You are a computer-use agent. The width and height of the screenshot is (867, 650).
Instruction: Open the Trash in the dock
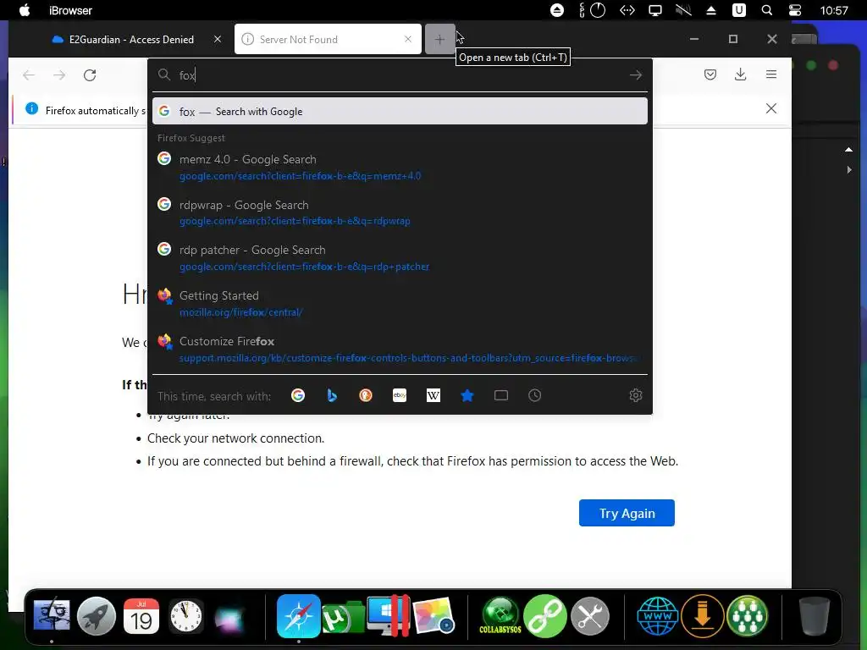[x=815, y=615]
